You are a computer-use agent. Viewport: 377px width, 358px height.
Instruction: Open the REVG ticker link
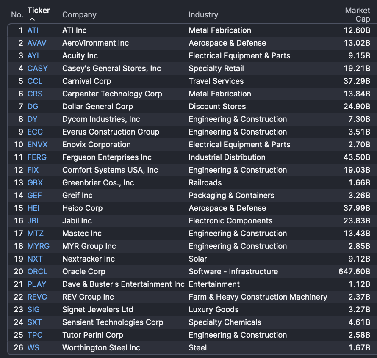click(x=37, y=297)
